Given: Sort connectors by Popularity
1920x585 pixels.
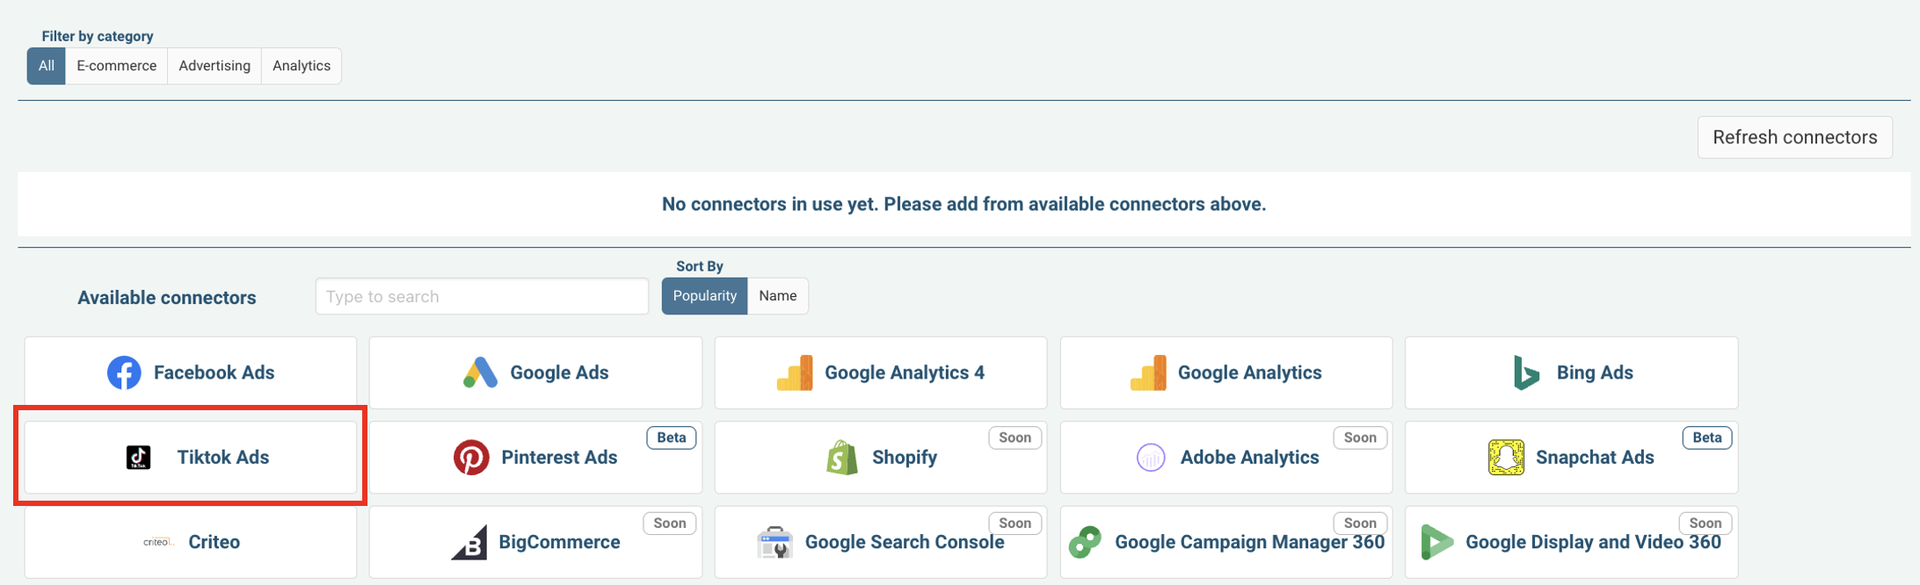Looking at the screenshot, I should [704, 296].
